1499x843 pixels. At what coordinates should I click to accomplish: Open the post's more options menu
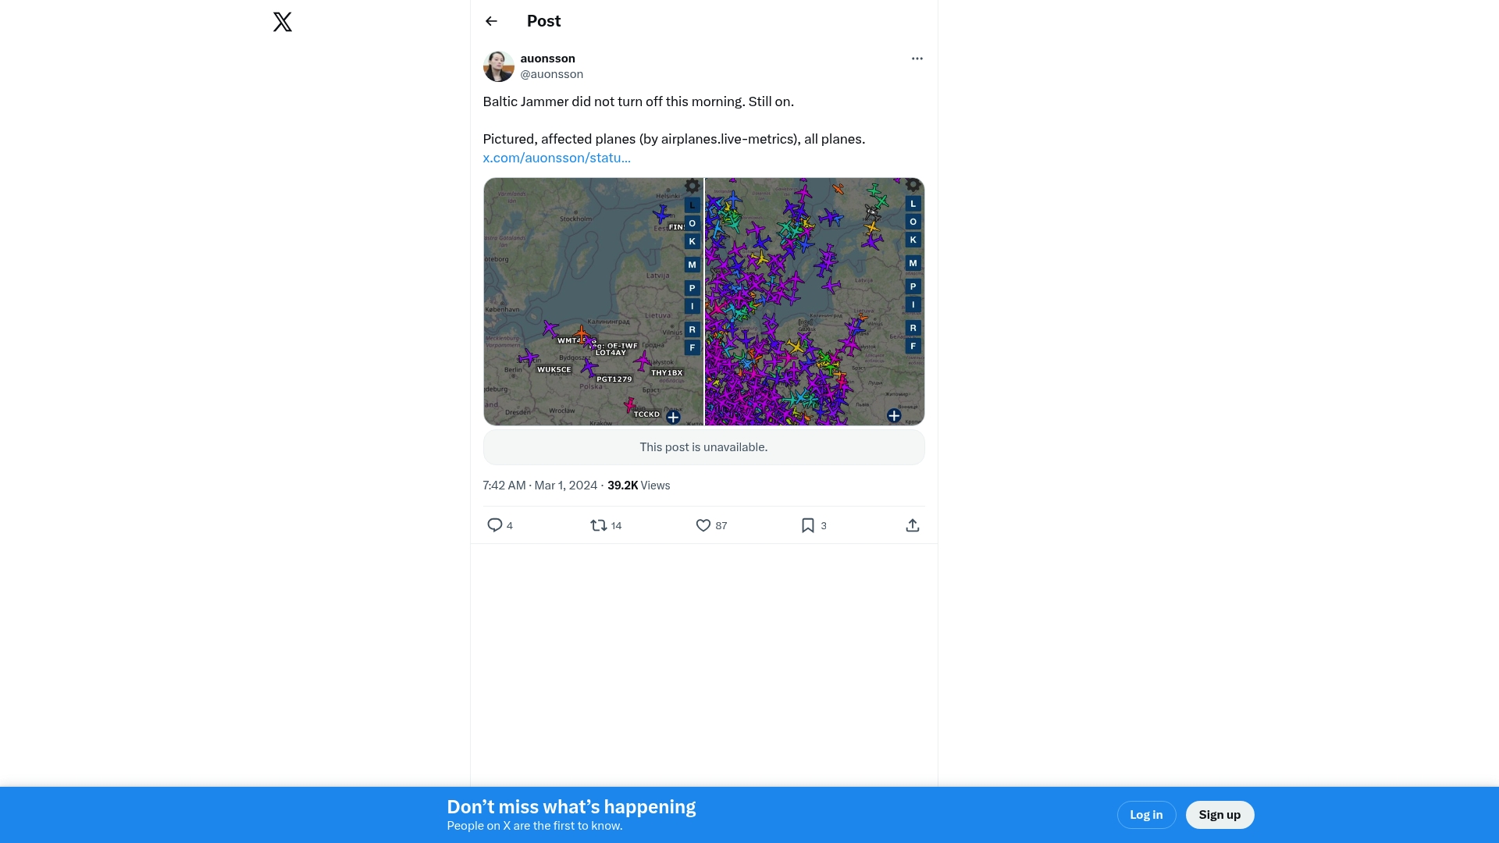coord(917,59)
